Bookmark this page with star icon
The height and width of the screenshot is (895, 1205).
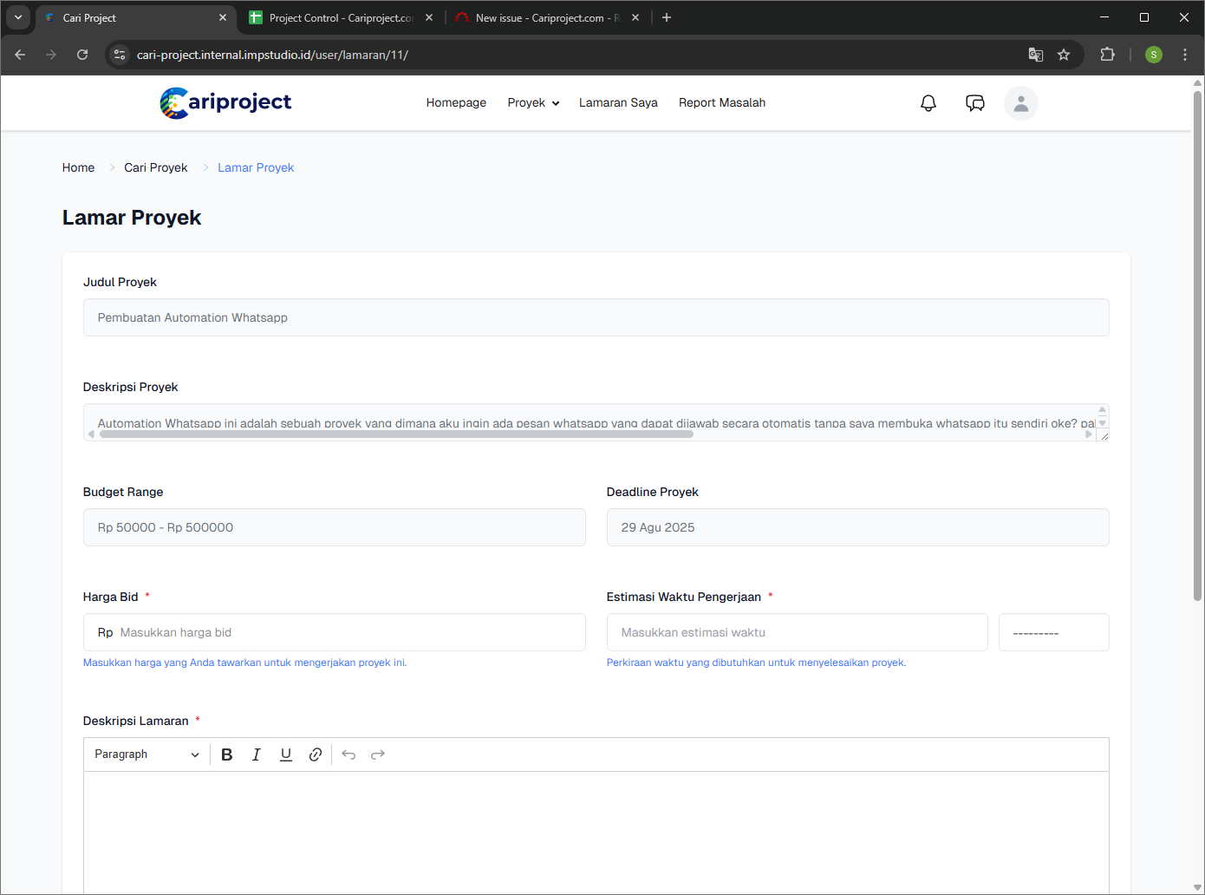pos(1064,55)
